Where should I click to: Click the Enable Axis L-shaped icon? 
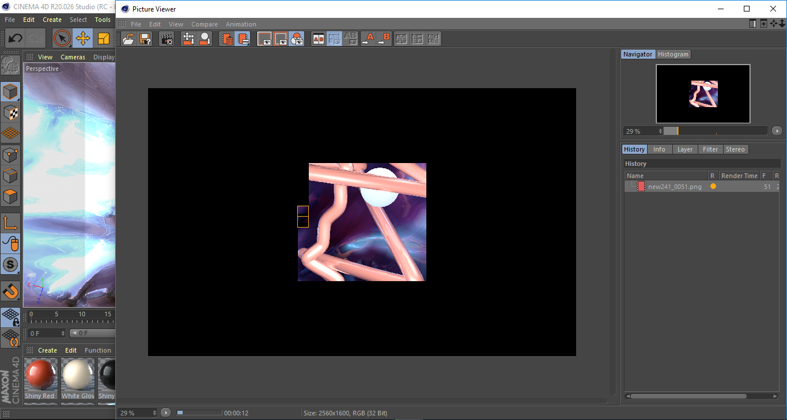[x=10, y=223]
